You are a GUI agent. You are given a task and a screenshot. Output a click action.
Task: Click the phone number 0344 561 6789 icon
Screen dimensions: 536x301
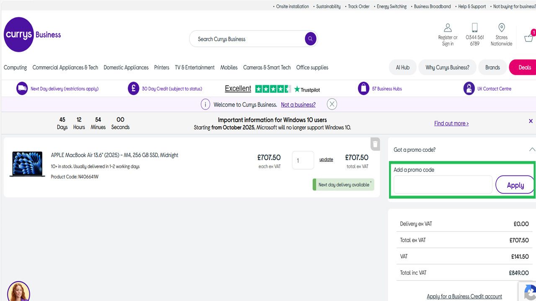click(x=474, y=28)
